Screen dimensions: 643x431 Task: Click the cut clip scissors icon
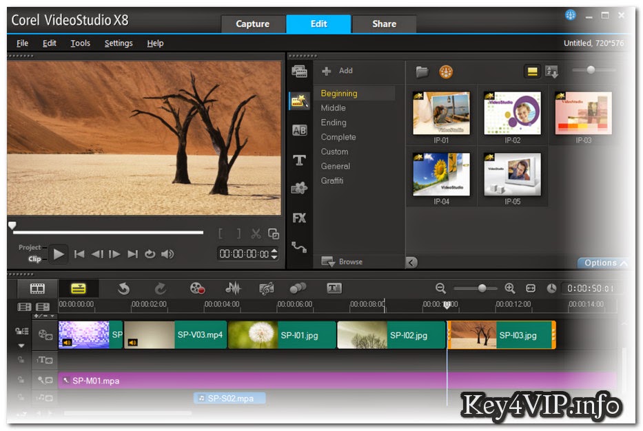[256, 234]
